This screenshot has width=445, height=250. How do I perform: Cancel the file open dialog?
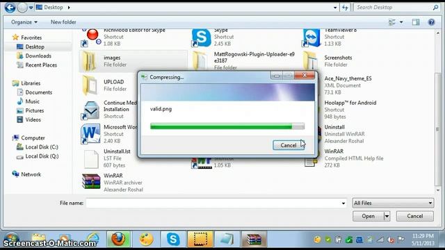(x=415, y=216)
